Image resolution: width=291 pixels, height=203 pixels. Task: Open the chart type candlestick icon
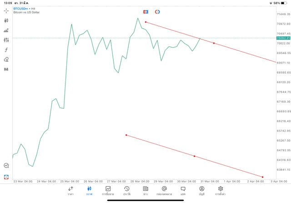coord(6,20)
